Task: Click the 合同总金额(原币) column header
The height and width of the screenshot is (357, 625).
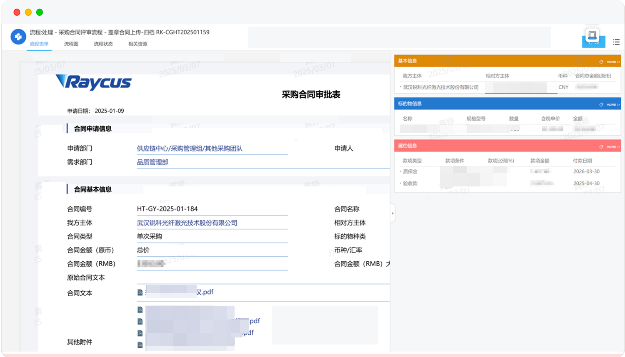Action: point(593,76)
